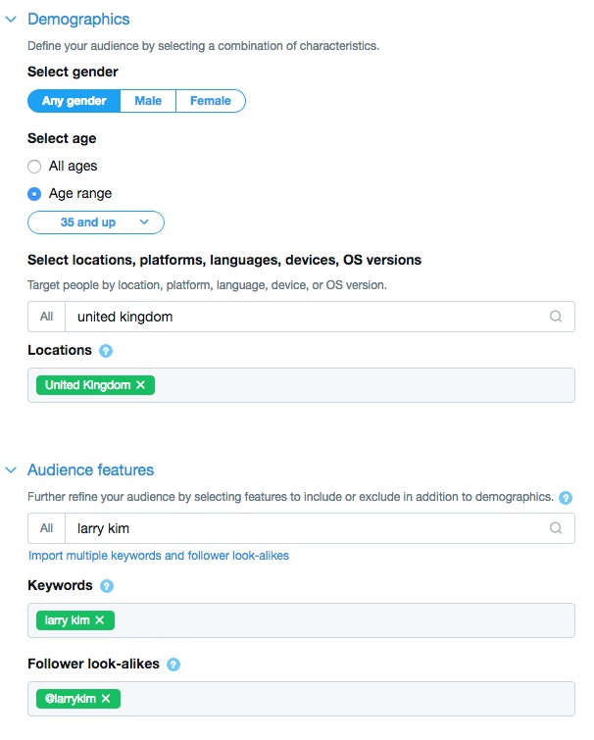
Task: Open the All filter beside the location search
Action: (x=47, y=317)
